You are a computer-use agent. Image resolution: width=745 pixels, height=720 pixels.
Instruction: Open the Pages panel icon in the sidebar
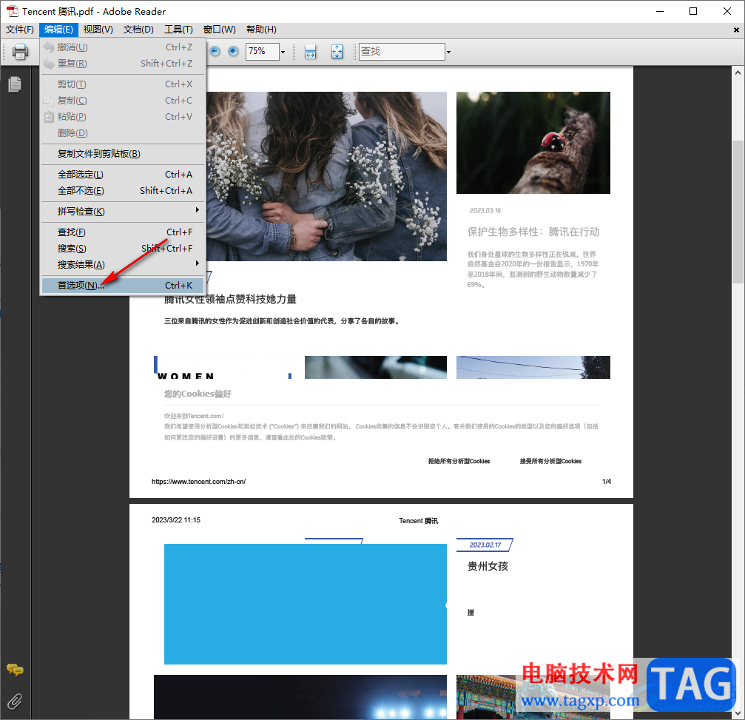tap(15, 84)
